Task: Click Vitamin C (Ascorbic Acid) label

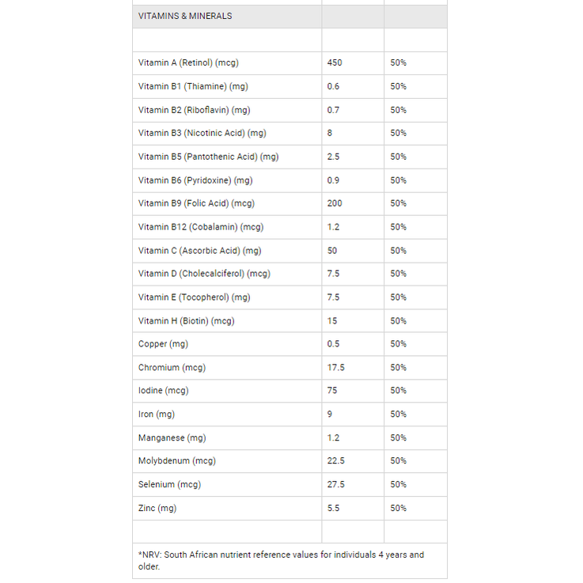Action: point(199,251)
